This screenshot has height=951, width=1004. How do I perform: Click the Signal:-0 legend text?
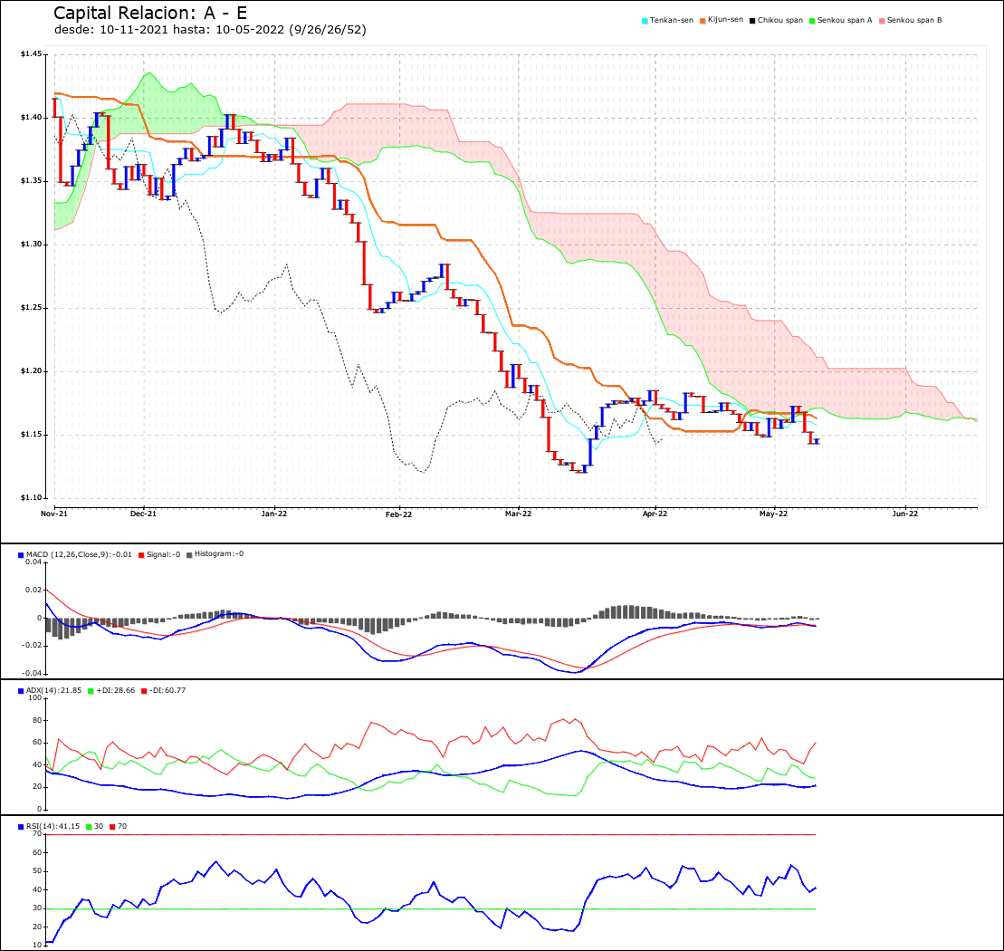click(x=163, y=554)
